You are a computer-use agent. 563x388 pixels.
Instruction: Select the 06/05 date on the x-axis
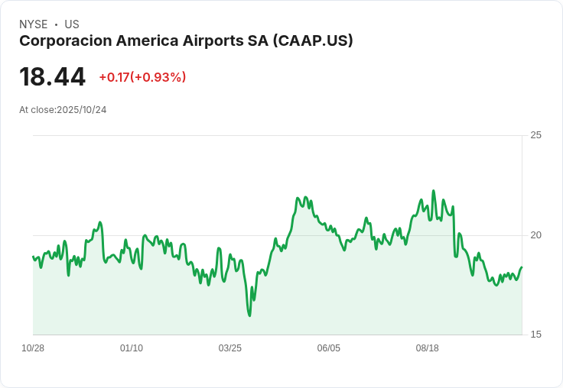point(328,348)
